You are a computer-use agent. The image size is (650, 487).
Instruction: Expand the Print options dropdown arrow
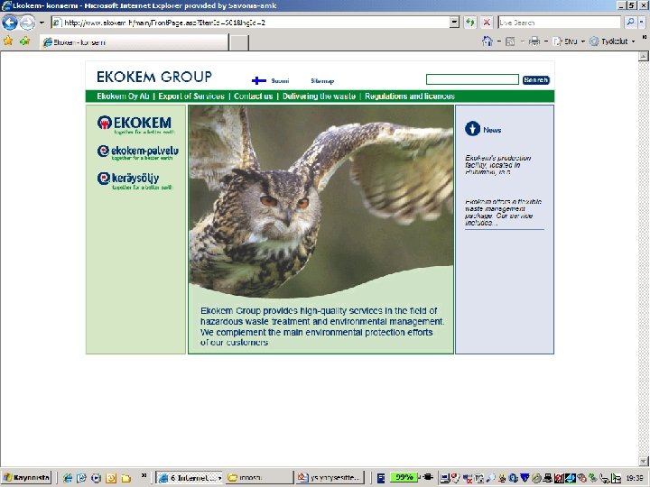pyautogui.click(x=546, y=41)
